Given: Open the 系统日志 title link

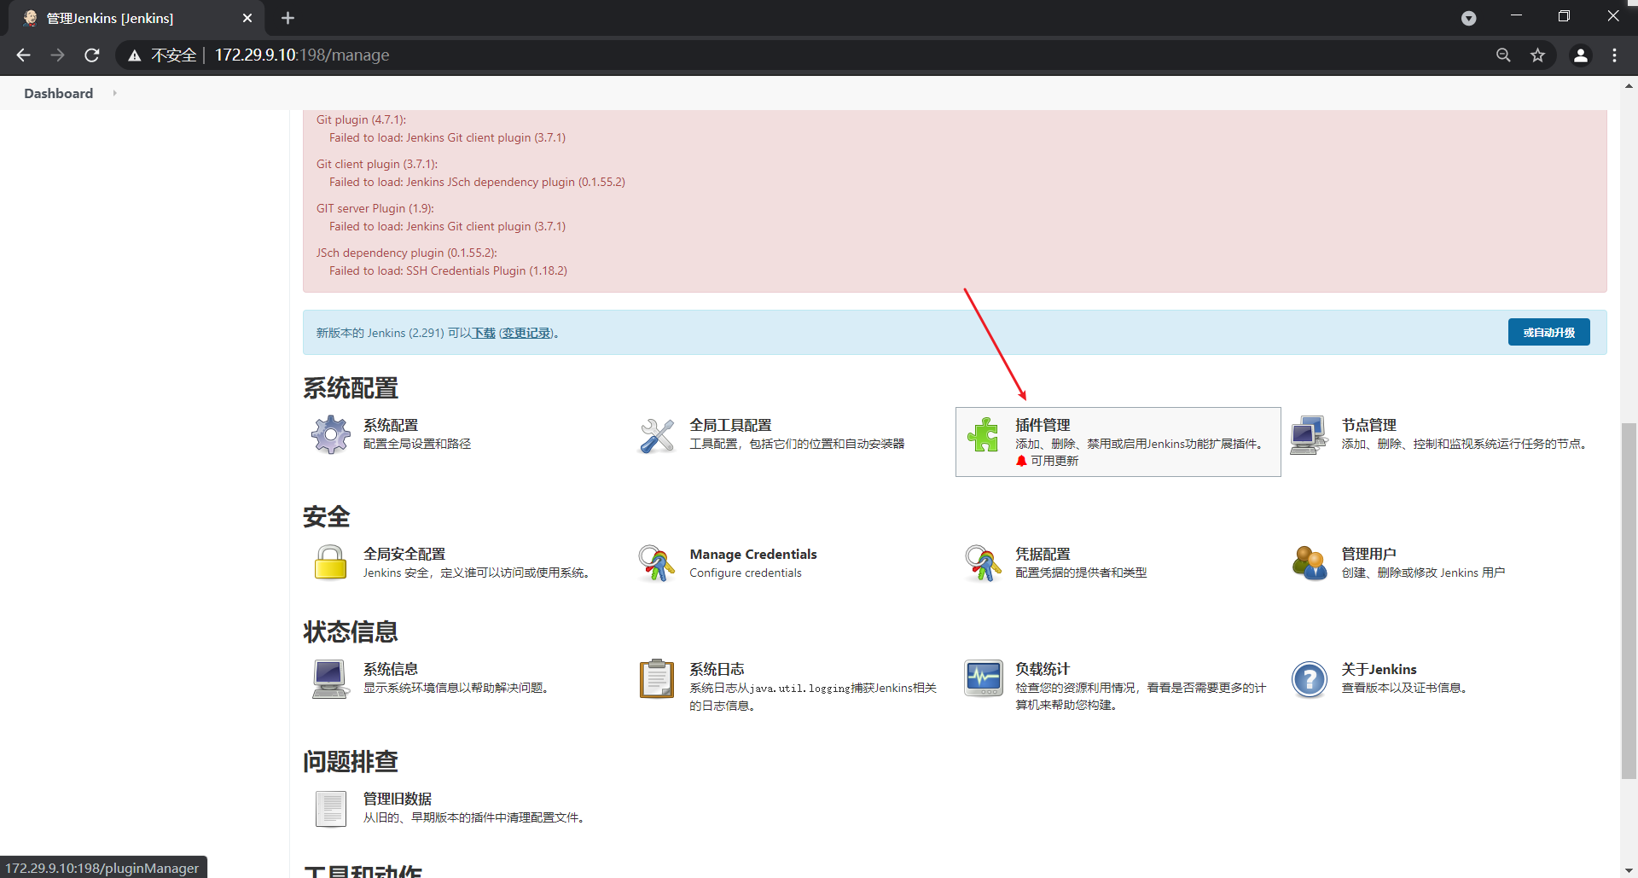Looking at the screenshot, I should pyautogui.click(x=717, y=669).
